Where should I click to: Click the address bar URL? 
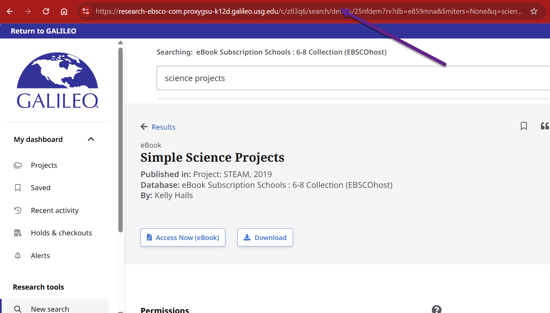click(x=309, y=11)
